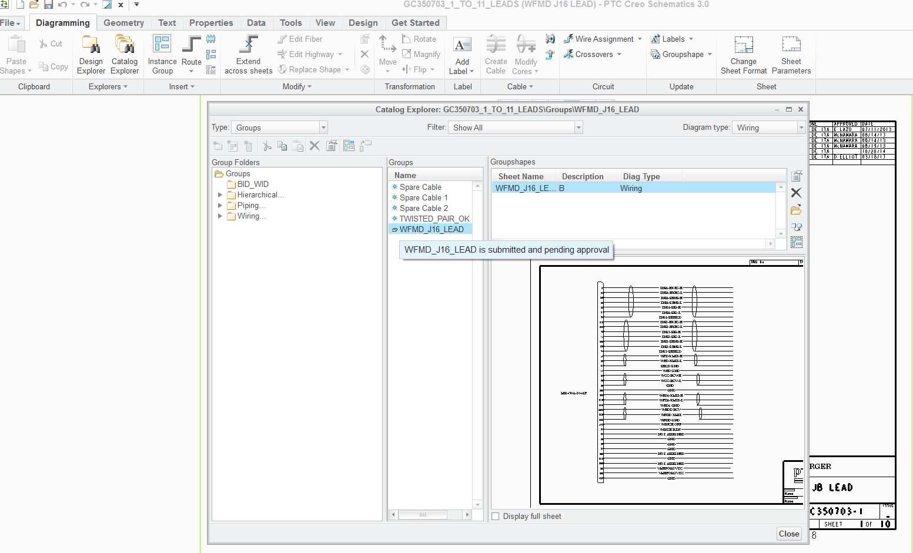Open Sheet Parameters
This screenshot has width=913, height=553.
(791, 55)
